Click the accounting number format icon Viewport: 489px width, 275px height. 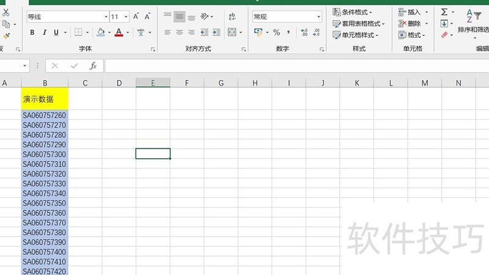coord(258,32)
